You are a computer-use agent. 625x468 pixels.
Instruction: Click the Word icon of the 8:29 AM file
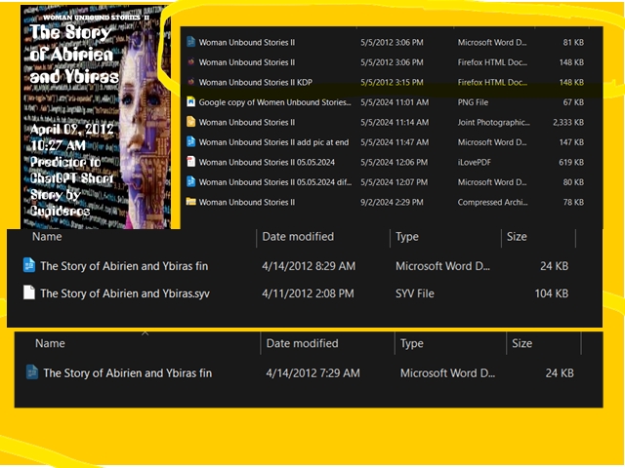pyautogui.click(x=29, y=265)
